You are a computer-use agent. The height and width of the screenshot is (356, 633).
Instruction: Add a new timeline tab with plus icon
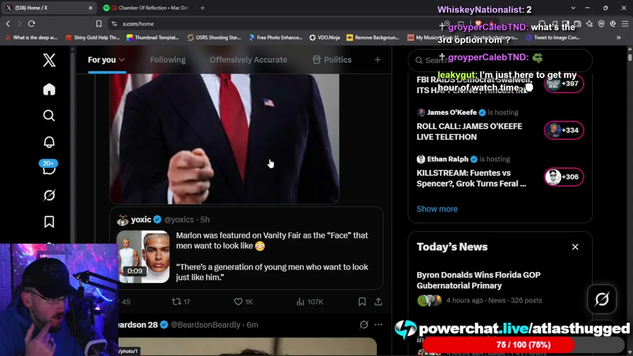click(377, 60)
